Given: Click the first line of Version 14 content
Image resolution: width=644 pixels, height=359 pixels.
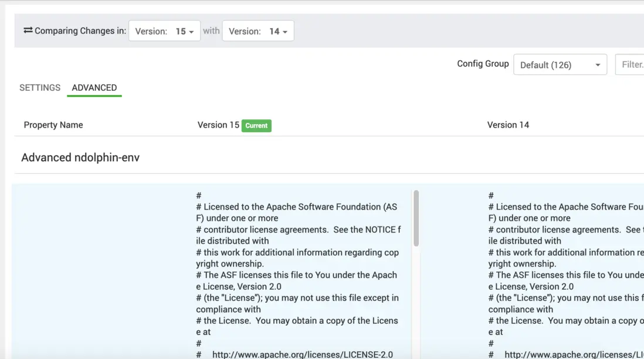Looking at the screenshot, I should [x=492, y=196].
